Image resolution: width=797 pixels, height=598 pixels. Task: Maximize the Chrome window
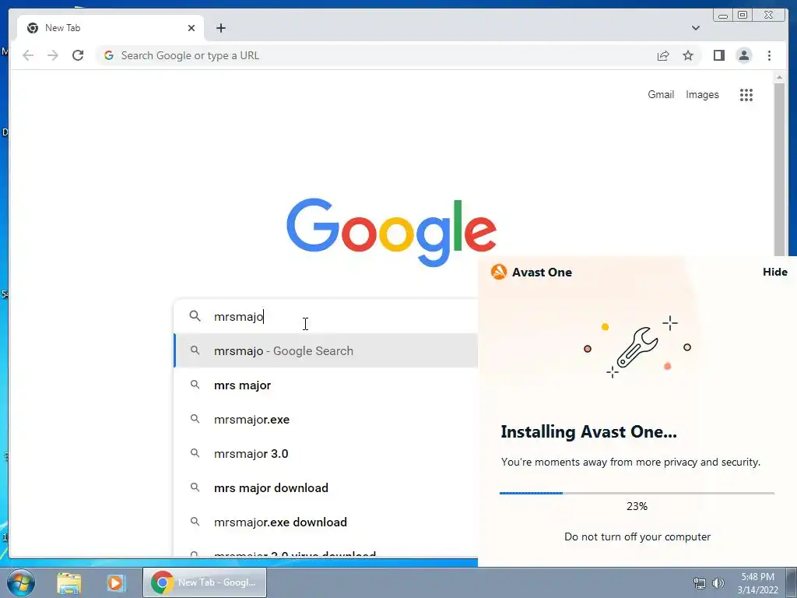pyautogui.click(x=743, y=15)
